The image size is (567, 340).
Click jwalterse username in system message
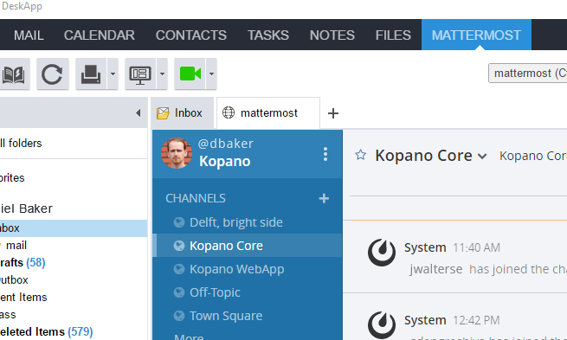point(436,269)
